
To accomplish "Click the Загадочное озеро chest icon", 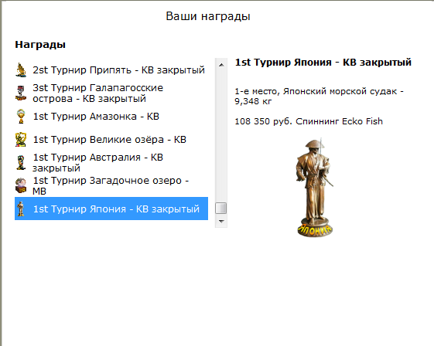I will click(21, 185).
